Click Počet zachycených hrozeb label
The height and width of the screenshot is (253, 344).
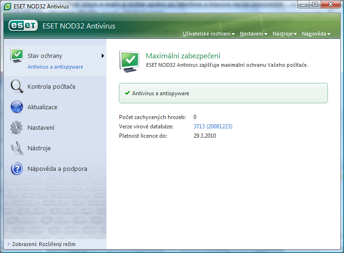[x=152, y=117]
